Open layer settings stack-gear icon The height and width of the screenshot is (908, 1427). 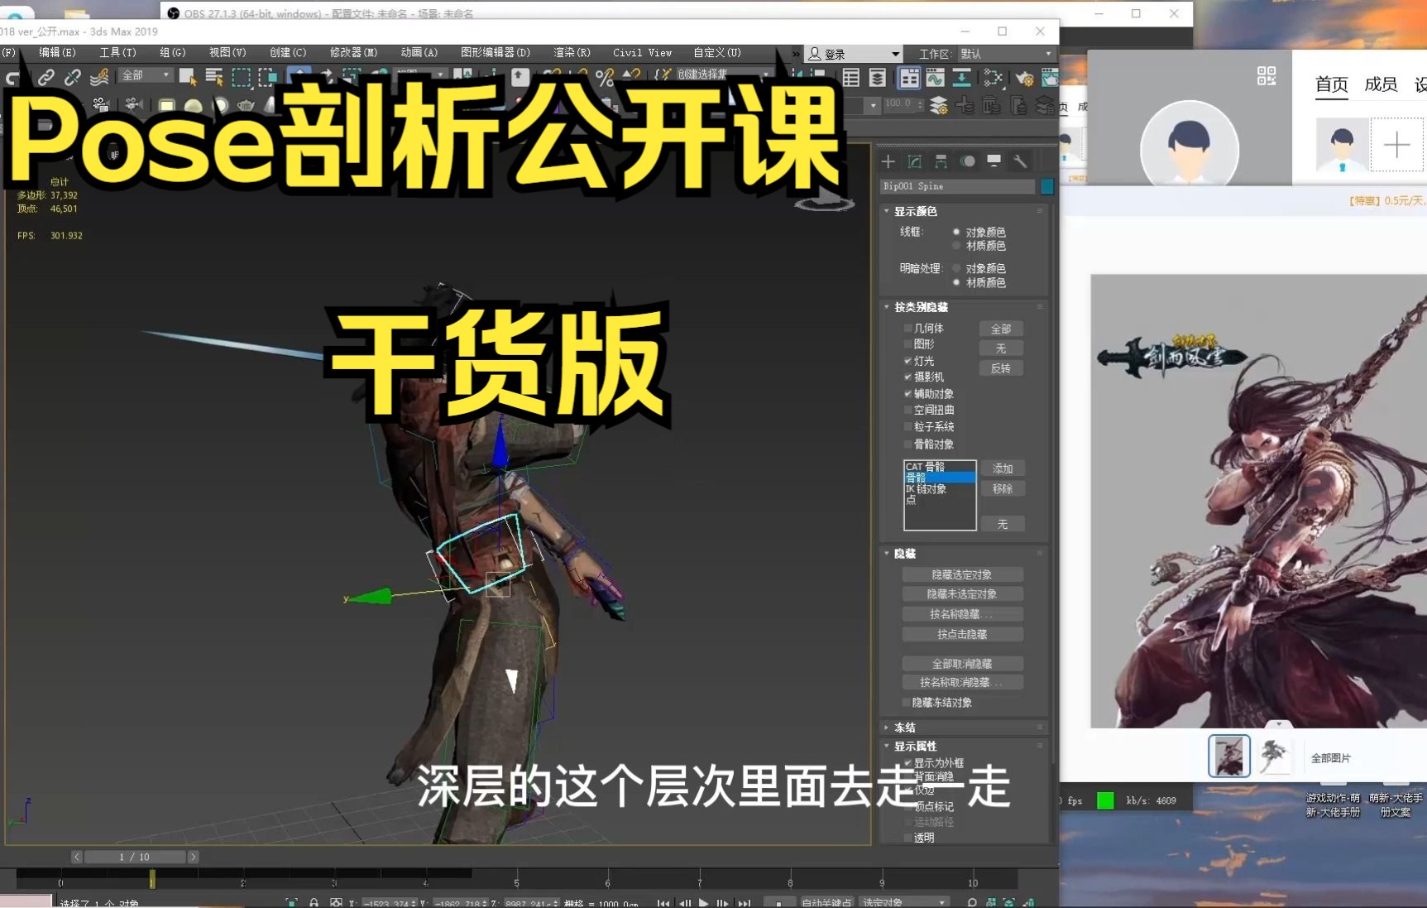click(939, 105)
